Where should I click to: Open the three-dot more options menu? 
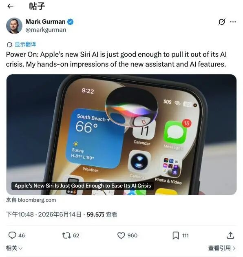tap(233, 22)
